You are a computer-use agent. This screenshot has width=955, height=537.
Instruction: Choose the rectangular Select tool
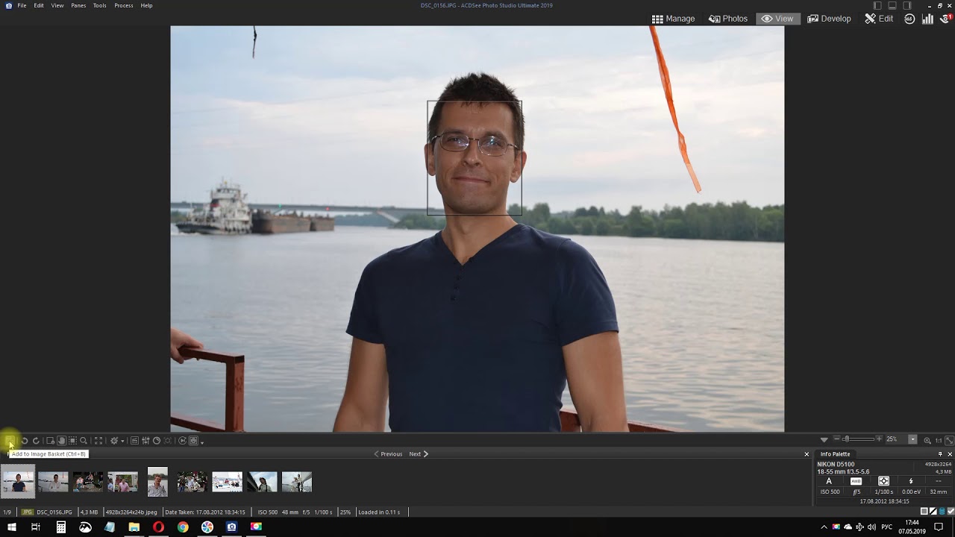point(72,441)
